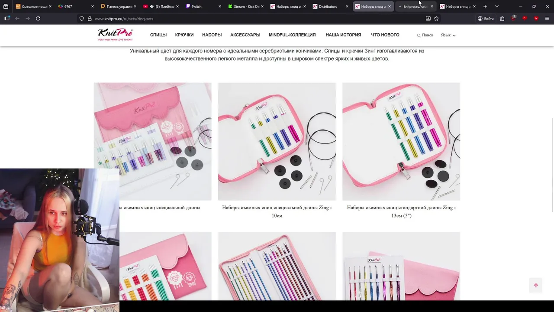
Task: Open the orange-green needles pouch image
Action: click(x=166, y=266)
